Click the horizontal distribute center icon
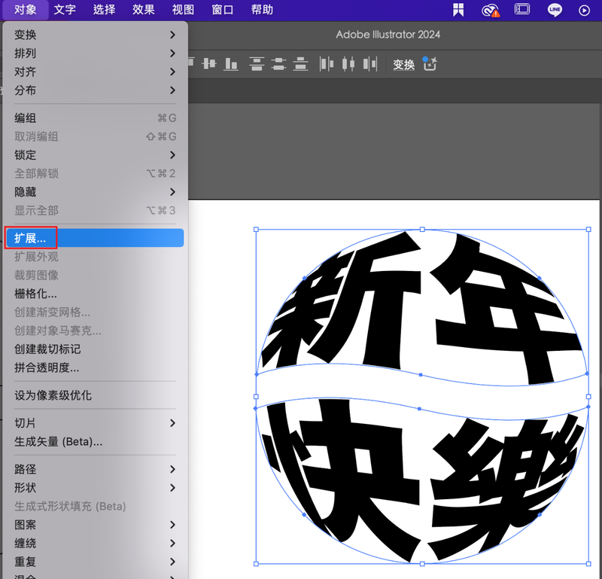602x579 pixels. click(348, 64)
